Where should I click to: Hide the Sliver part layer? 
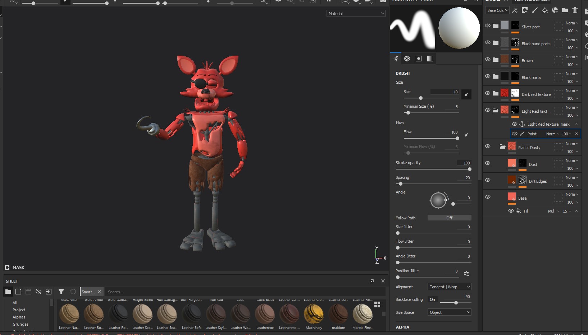pos(488,25)
